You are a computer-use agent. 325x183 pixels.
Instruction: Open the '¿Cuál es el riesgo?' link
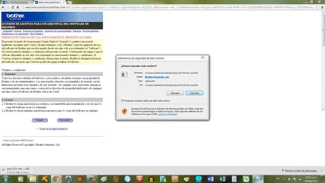(x=168, y=114)
